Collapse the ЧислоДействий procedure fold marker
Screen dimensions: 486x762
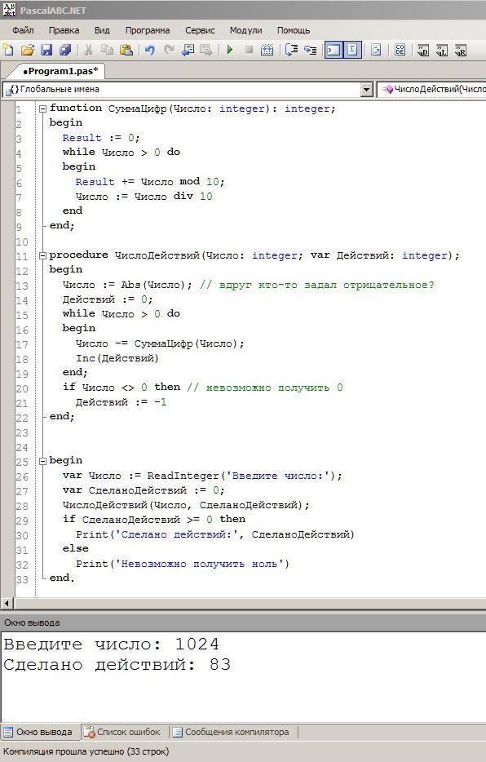click(42, 255)
